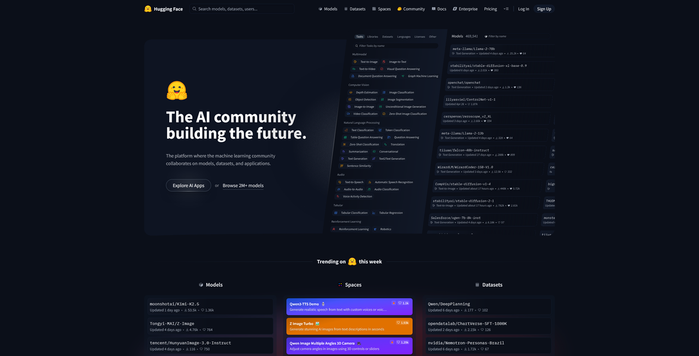
Task: Click the Explore AI Apps button
Action: [x=188, y=185]
